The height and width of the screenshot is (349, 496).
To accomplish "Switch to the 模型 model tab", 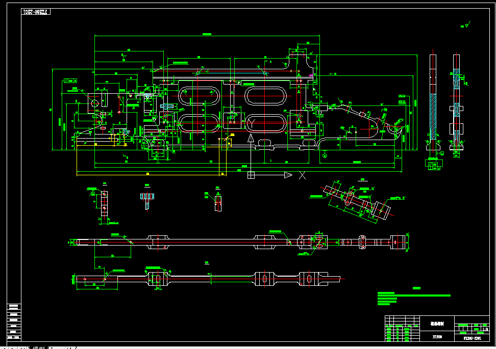I will pyautogui.click(x=38, y=348).
